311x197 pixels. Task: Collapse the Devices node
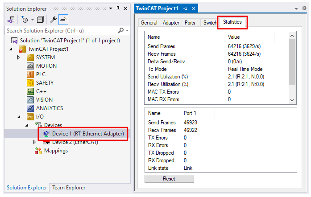coord(27,125)
